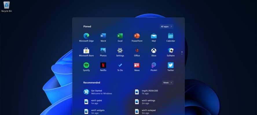257x115 pixels.
Task: Open the Calendar app
Action: point(171,37)
